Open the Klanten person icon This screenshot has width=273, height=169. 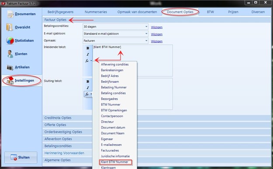pyautogui.click(x=10, y=54)
